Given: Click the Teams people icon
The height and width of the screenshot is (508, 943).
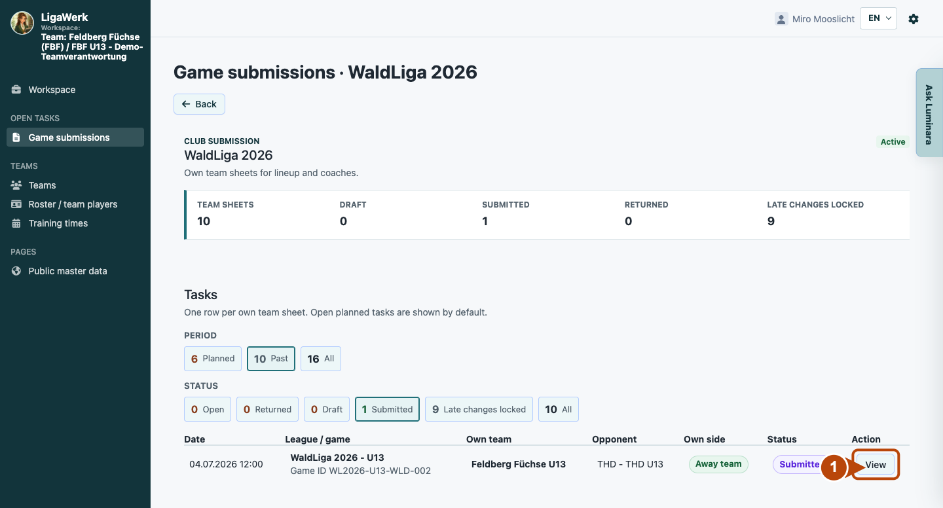Looking at the screenshot, I should [x=16, y=185].
